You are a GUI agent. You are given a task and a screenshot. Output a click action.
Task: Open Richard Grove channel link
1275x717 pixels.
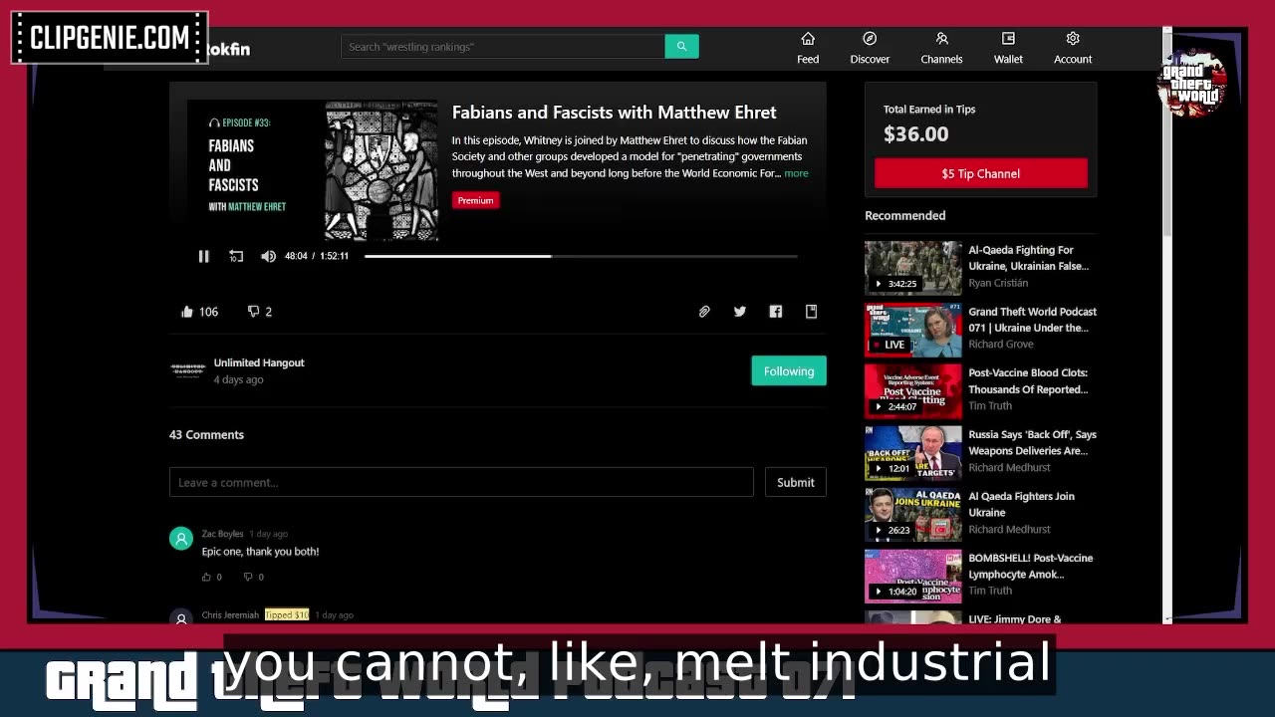click(1001, 345)
